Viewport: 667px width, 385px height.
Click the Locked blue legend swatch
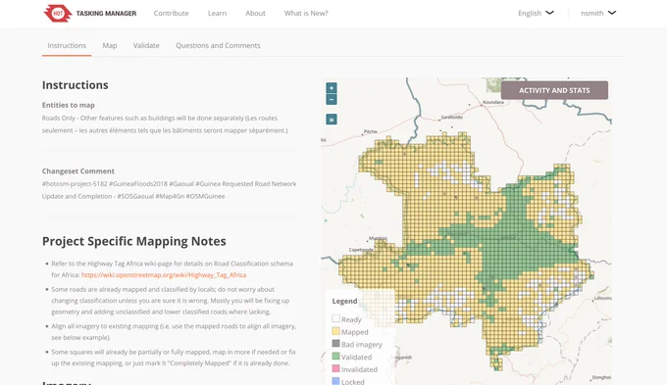click(335, 381)
